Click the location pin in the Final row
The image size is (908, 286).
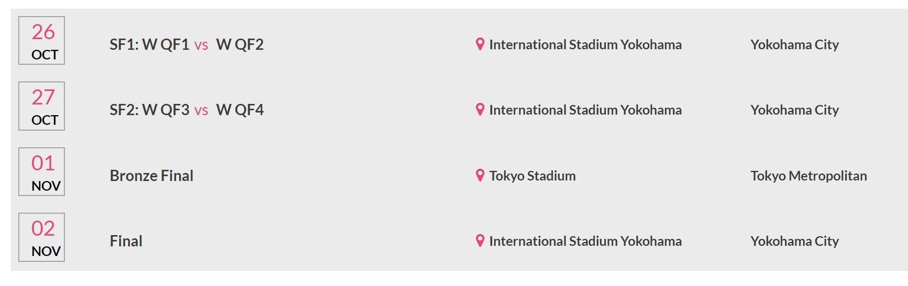click(x=480, y=241)
